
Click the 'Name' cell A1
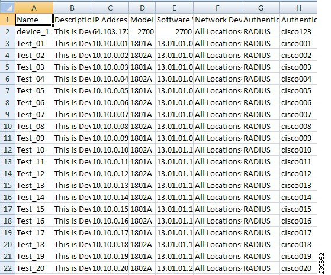pyautogui.click(x=34, y=20)
